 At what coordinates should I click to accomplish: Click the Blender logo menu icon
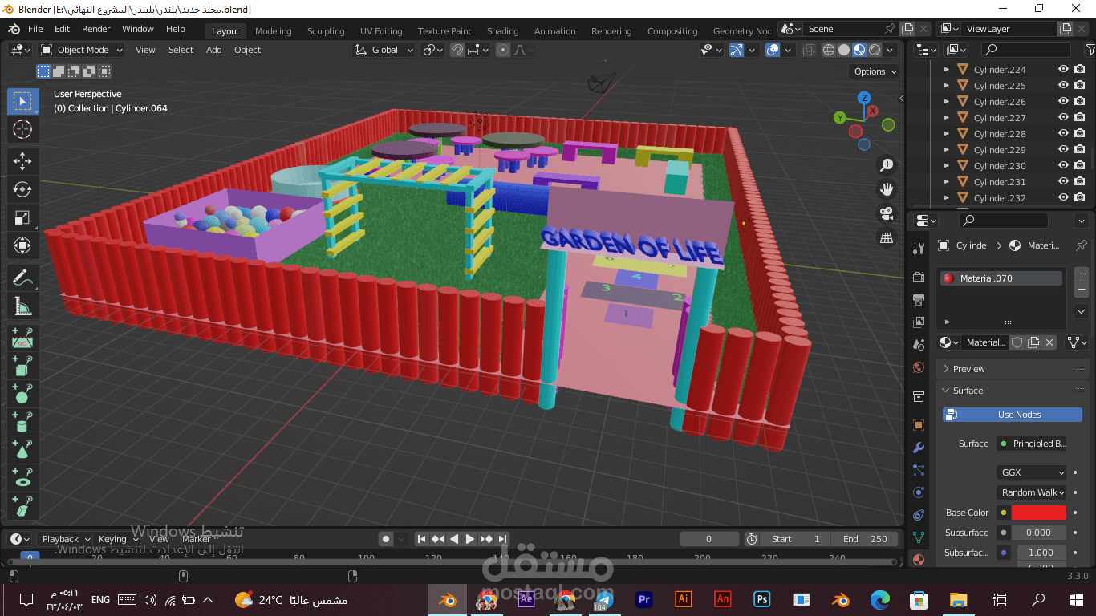[14, 29]
